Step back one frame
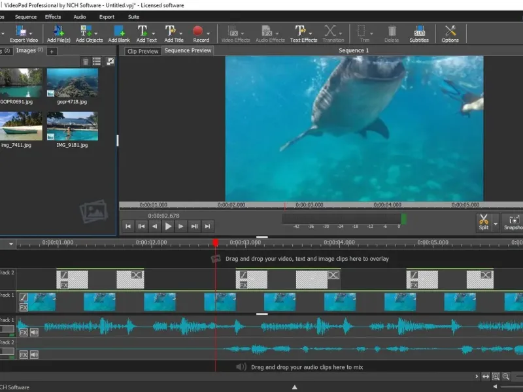 tap(154, 226)
